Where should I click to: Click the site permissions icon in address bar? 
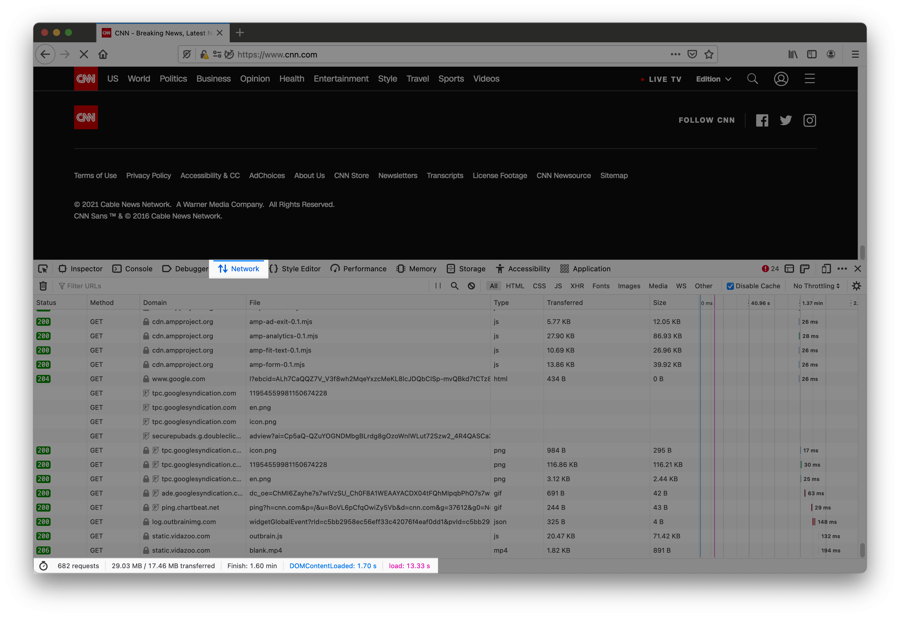(x=217, y=55)
